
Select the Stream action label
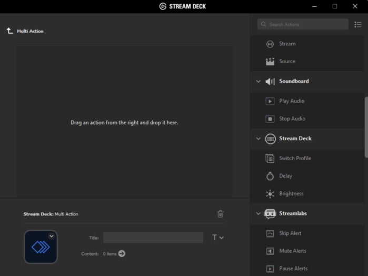(x=287, y=44)
